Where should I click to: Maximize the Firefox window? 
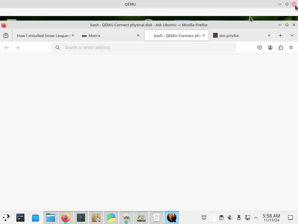287,25
